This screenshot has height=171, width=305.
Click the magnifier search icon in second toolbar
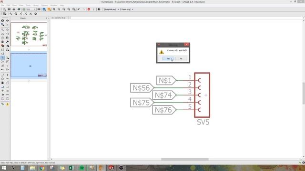click(16, 14)
